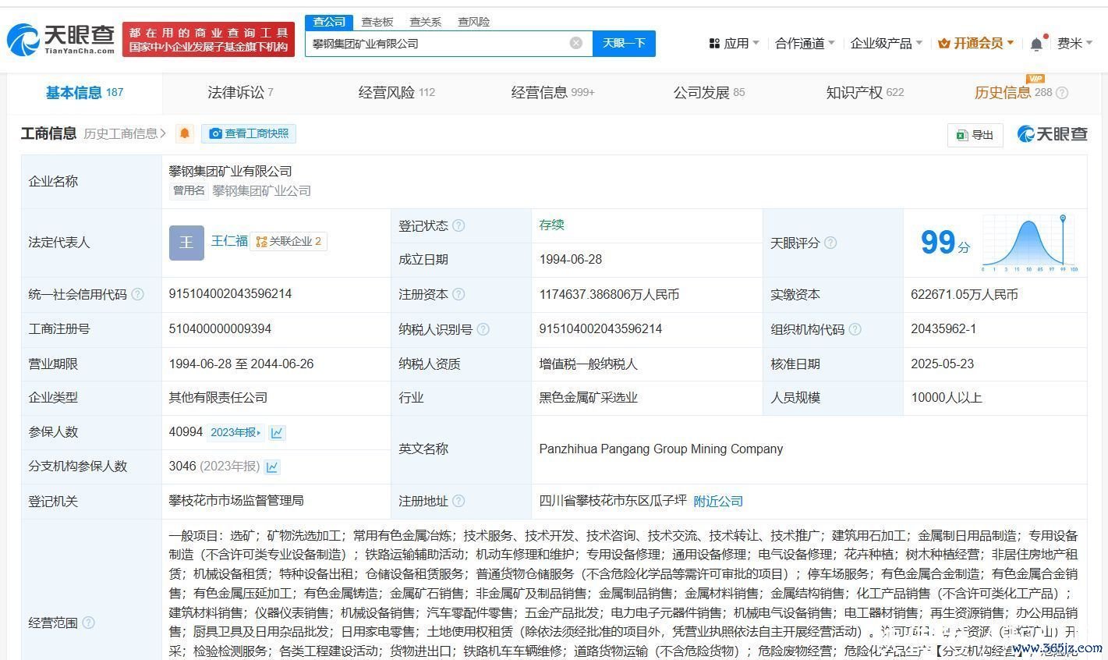Viewport: 1108px width, 660px height.
Task: Open help icon next to 注册资本
Action: pyautogui.click(x=458, y=294)
